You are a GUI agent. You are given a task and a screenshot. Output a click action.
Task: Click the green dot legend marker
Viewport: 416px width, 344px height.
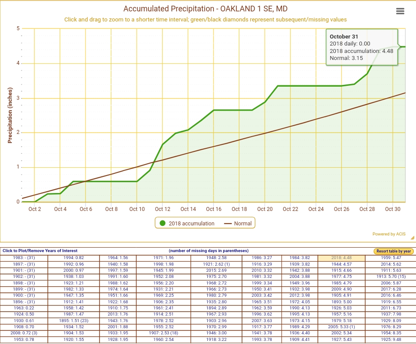click(x=163, y=224)
